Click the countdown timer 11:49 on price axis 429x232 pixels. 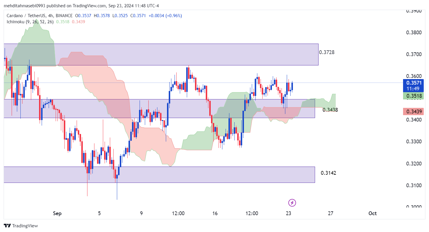(x=413, y=88)
